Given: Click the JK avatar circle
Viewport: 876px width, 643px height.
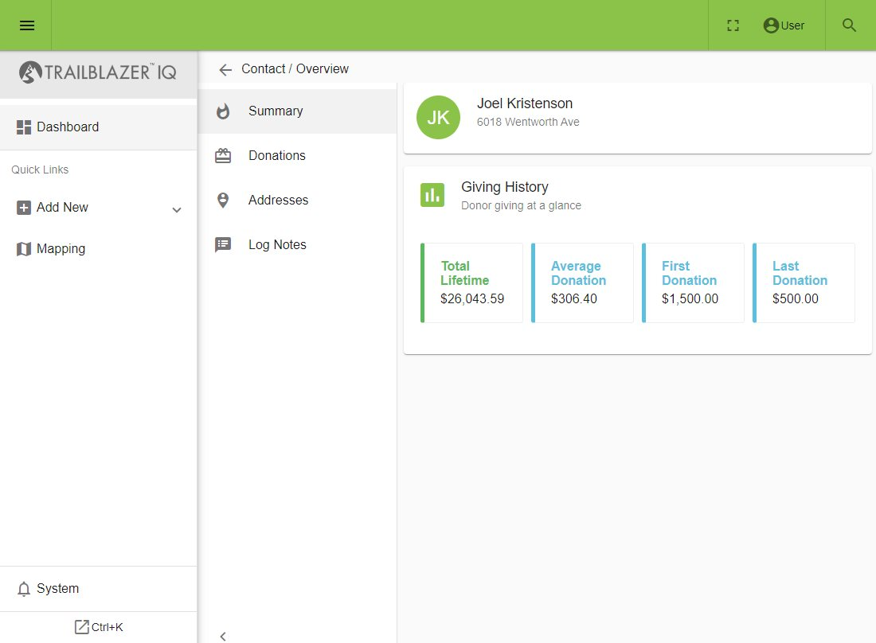Looking at the screenshot, I should pos(439,117).
